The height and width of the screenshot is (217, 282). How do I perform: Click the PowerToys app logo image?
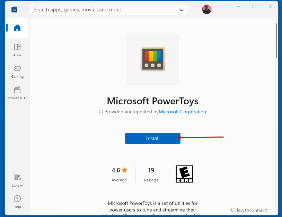[153, 59]
